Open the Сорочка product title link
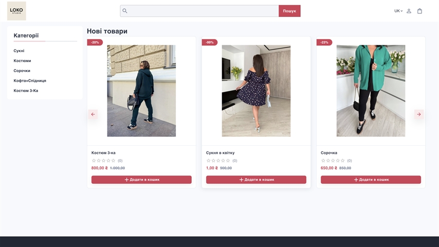Viewport: 439px width, 247px height. pyautogui.click(x=329, y=153)
